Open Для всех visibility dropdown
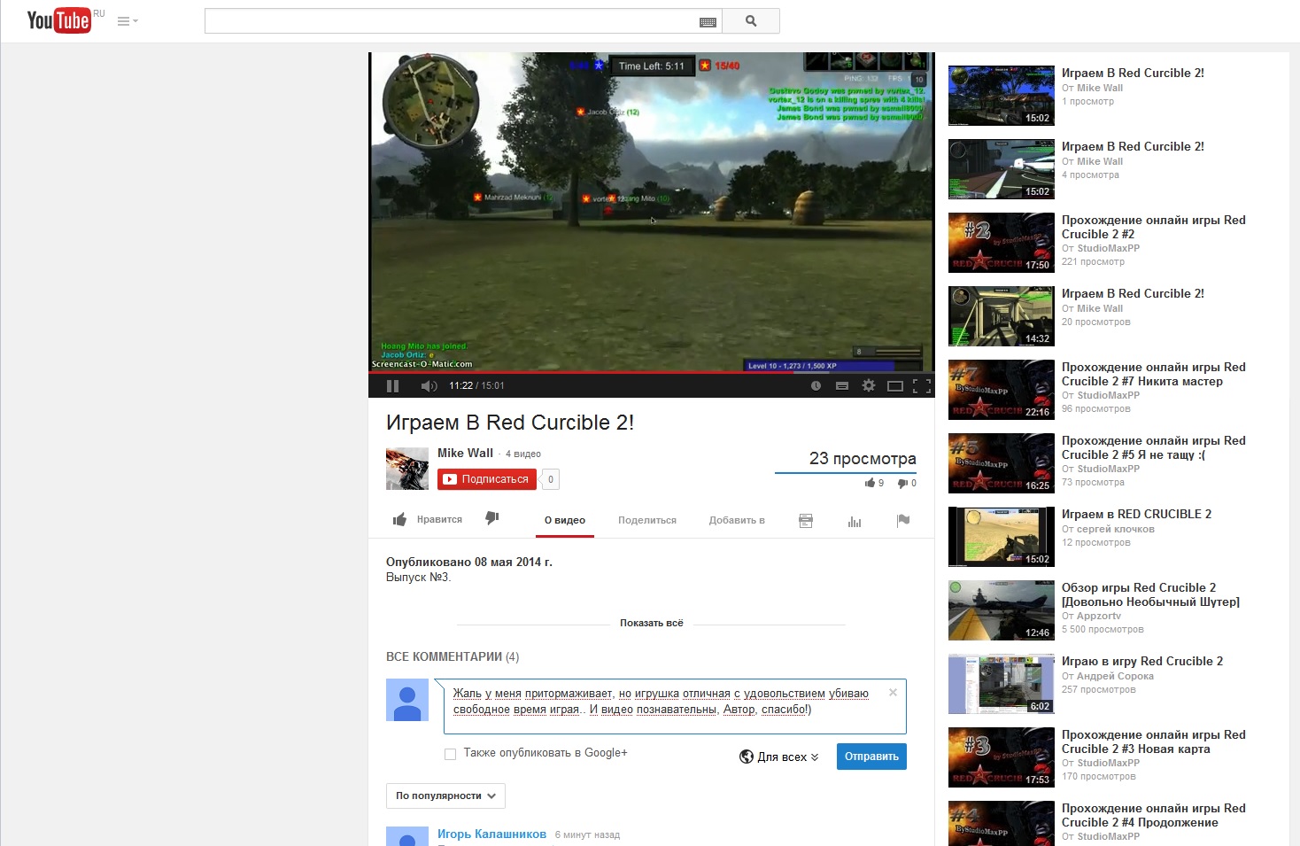The image size is (1300, 846). pos(779,757)
